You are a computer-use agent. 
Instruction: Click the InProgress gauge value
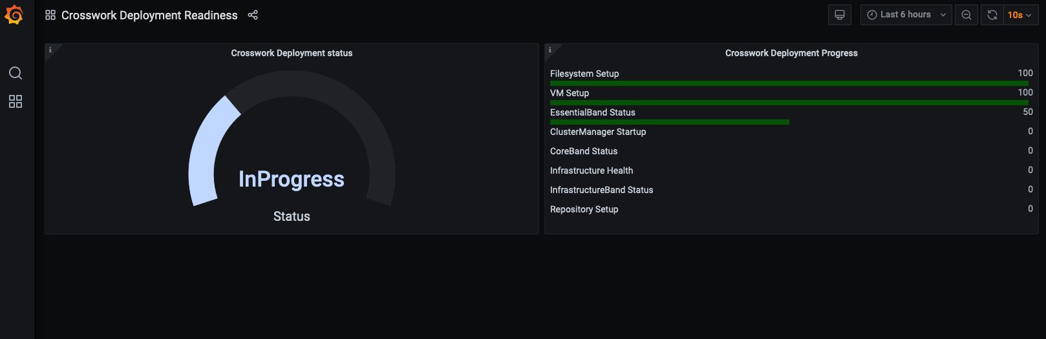click(292, 179)
